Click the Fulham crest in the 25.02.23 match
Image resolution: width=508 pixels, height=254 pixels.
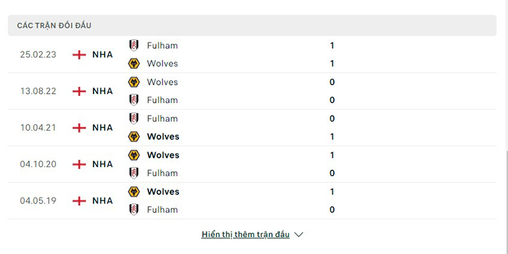pyautogui.click(x=134, y=46)
